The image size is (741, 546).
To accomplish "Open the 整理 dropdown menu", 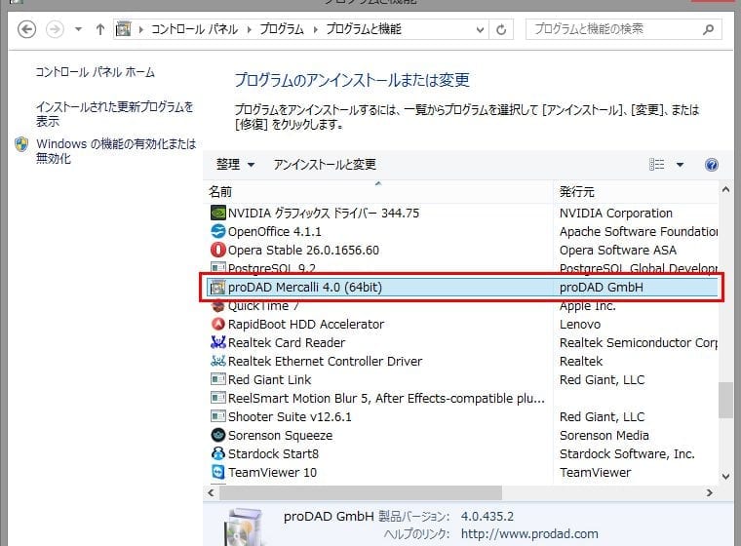I will pyautogui.click(x=235, y=165).
